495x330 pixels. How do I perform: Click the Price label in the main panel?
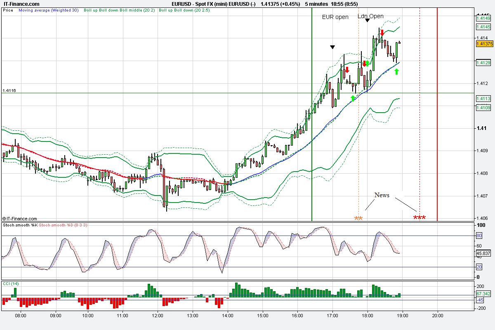[7, 10]
